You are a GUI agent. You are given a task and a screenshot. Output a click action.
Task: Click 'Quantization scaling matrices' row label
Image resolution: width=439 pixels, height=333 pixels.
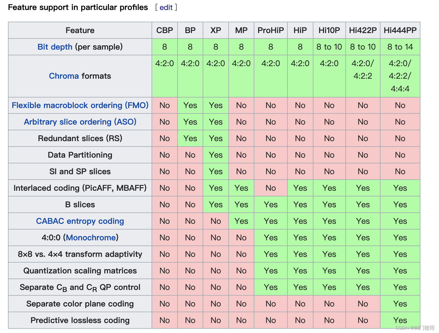tap(80, 271)
